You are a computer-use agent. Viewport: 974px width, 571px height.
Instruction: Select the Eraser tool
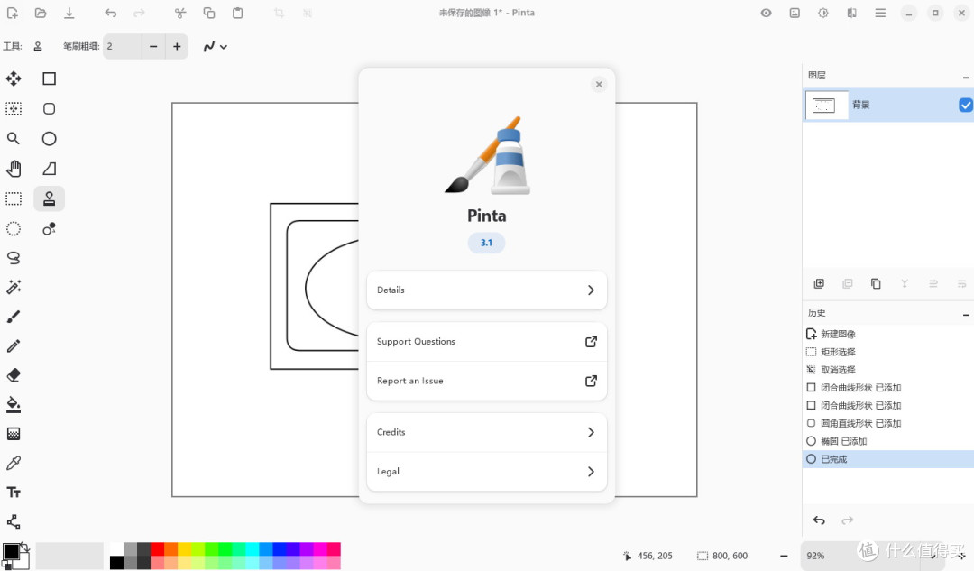point(14,374)
